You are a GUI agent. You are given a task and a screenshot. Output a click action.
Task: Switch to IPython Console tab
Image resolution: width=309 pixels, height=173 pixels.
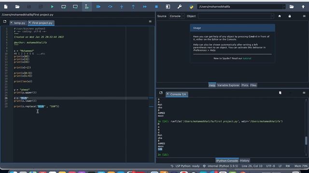[x=227, y=161]
